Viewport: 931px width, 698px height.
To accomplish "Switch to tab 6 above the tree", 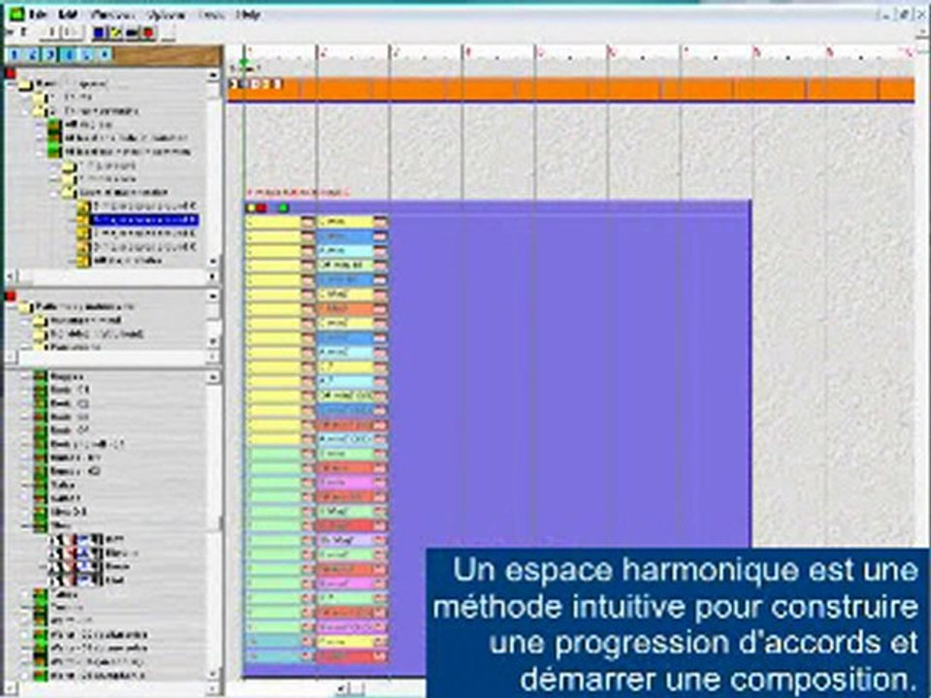I will (105, 55).
